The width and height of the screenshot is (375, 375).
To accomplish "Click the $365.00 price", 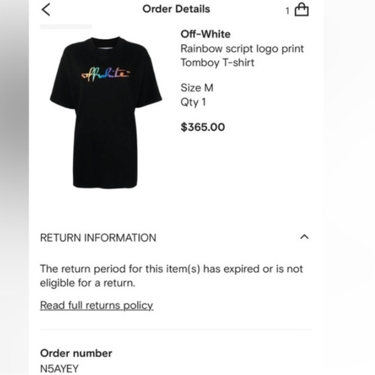I will 203,127.
